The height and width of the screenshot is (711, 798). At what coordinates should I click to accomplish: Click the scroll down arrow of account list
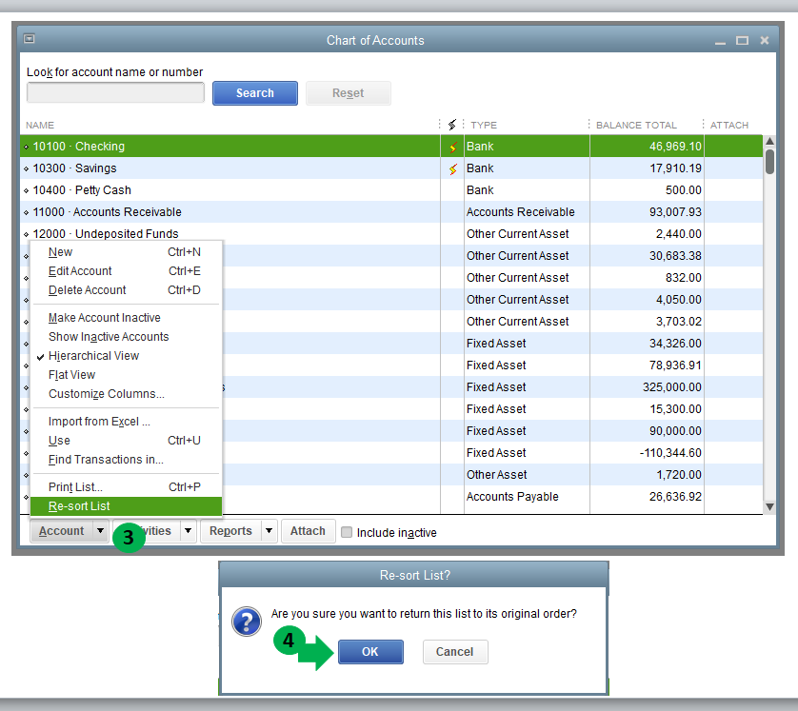(769, 506)
